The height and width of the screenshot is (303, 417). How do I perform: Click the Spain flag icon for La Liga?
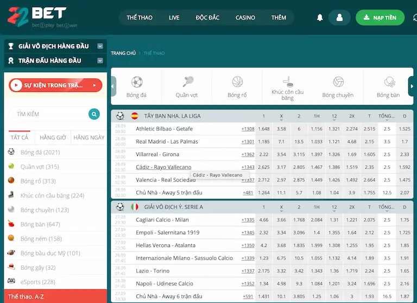click(135, 116)
